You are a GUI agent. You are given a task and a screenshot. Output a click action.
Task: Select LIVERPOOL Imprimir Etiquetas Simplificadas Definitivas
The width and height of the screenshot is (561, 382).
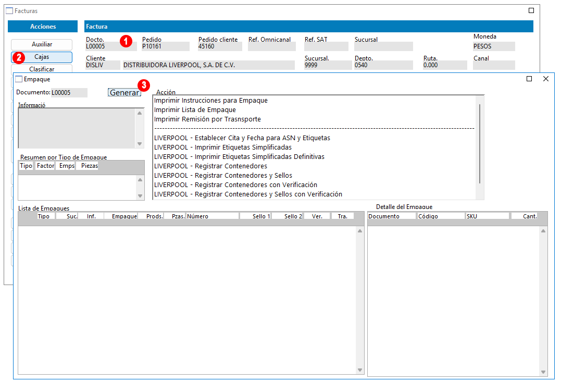(240, 156)
